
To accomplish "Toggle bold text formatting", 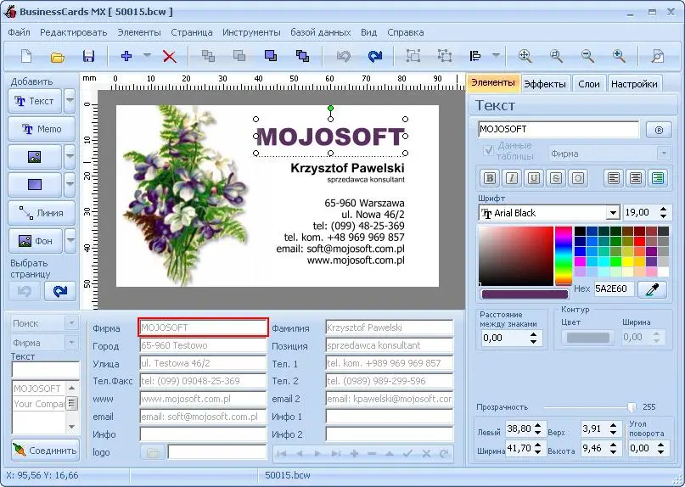I will pyautogui.click(x=490, y=178).
